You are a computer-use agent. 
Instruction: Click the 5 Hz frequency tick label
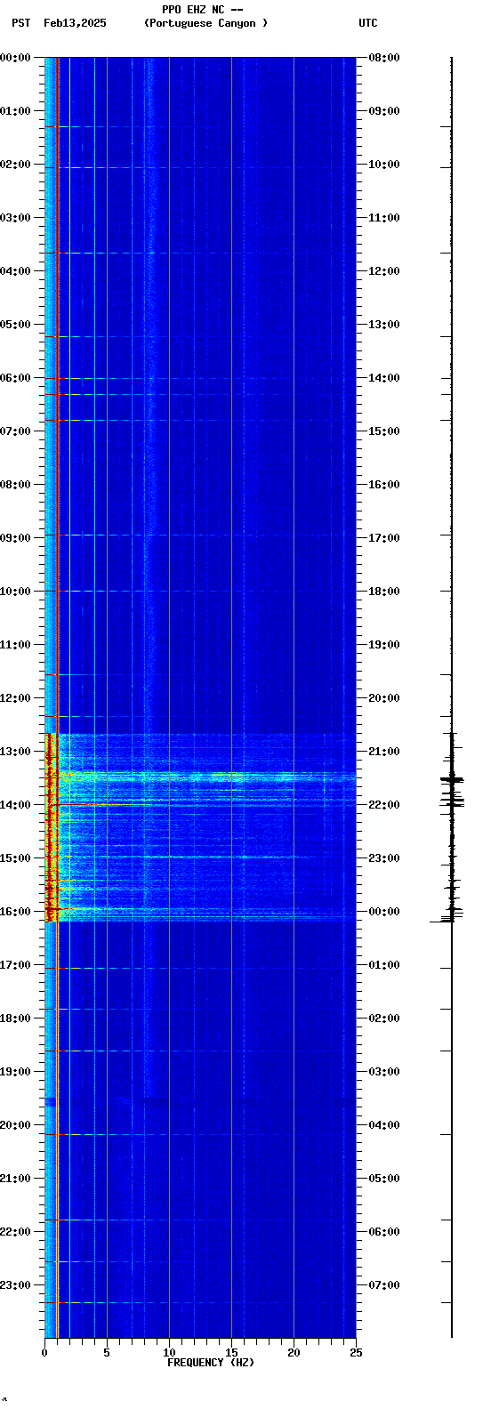tap(107, 1353)
